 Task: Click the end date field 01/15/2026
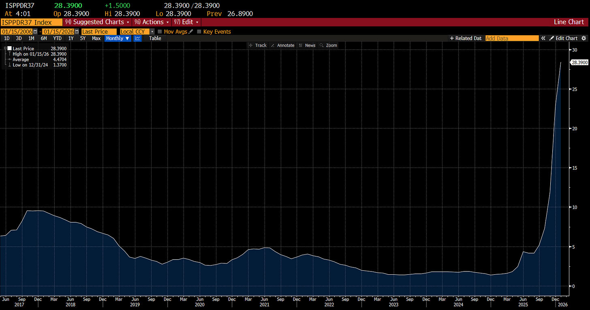pos(58,32)
